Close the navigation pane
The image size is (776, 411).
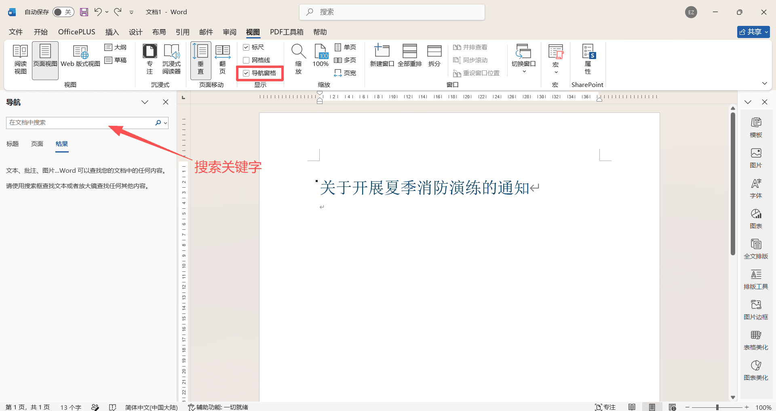click(x=166, y=102)
